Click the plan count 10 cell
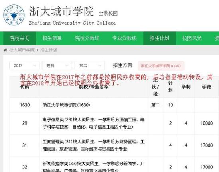219x172 pixels. (170, 105)
